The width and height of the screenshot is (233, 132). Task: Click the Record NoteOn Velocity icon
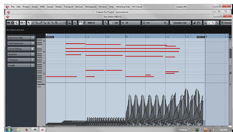click(213, 23)
